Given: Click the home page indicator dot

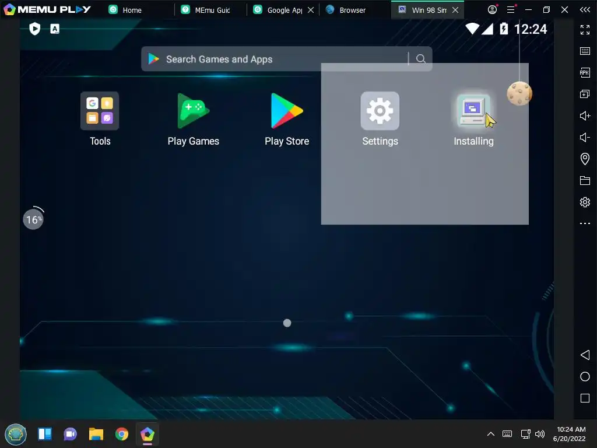Looking at the screenshot, I should pos(287,323).
